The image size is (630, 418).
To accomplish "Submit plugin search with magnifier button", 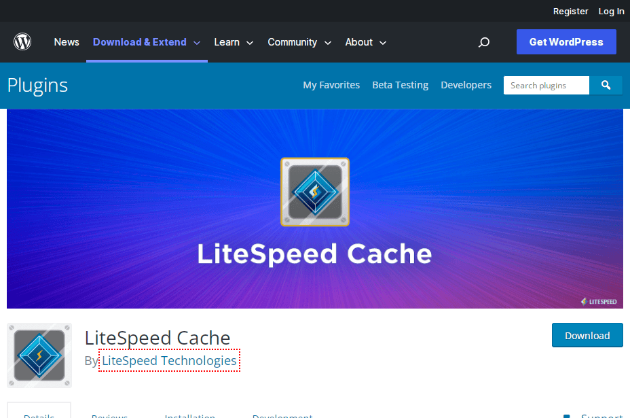I will tap(606, 85).
